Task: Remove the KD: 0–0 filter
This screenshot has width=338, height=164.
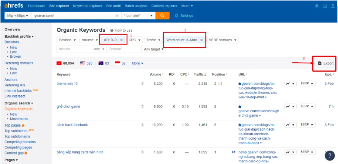Action: click(121, 40)
